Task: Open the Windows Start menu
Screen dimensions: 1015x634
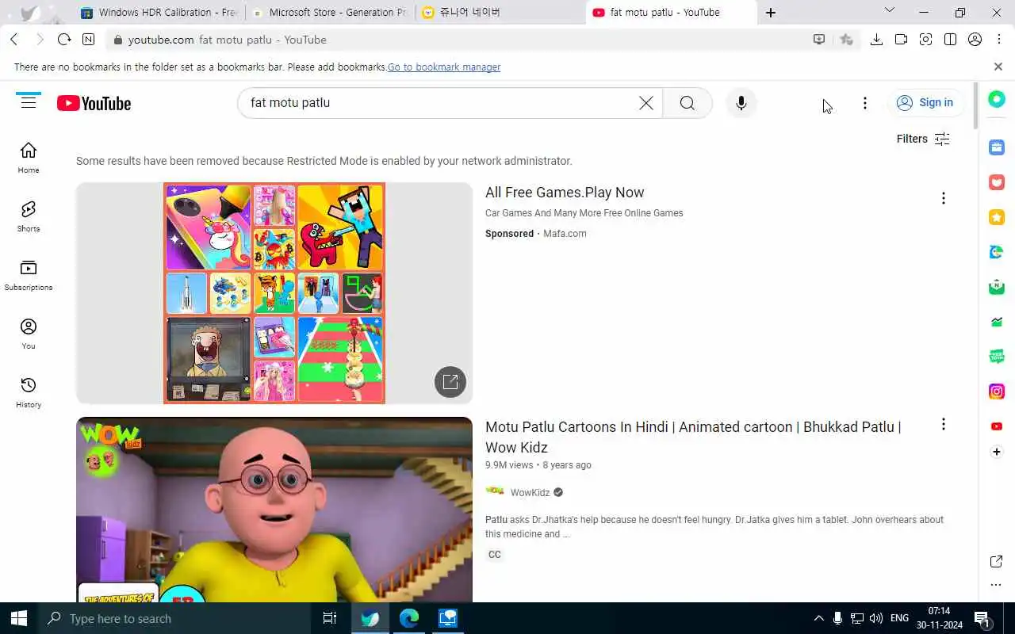Action: click(x=19, y=618)
